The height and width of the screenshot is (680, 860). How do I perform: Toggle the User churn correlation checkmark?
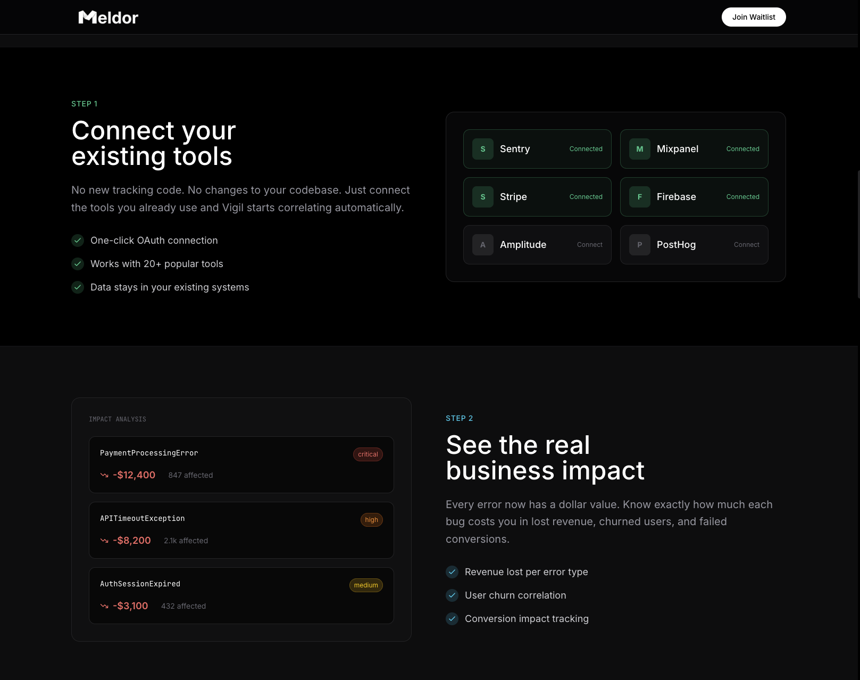click(x=452, y=595)
